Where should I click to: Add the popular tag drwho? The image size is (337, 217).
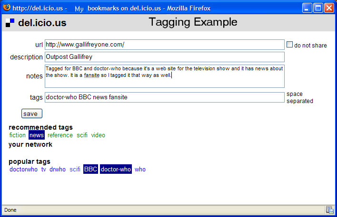point(58,170)
